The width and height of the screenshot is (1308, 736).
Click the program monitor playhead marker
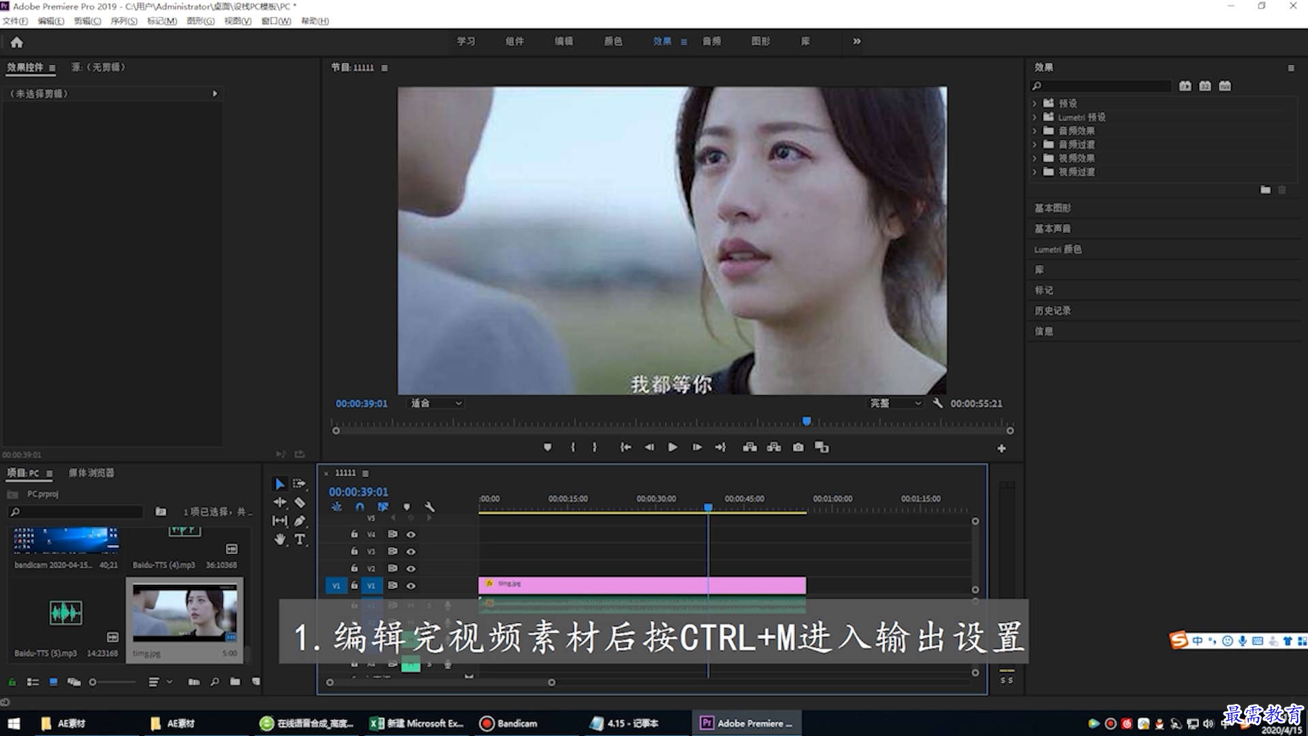click(807, 421)
